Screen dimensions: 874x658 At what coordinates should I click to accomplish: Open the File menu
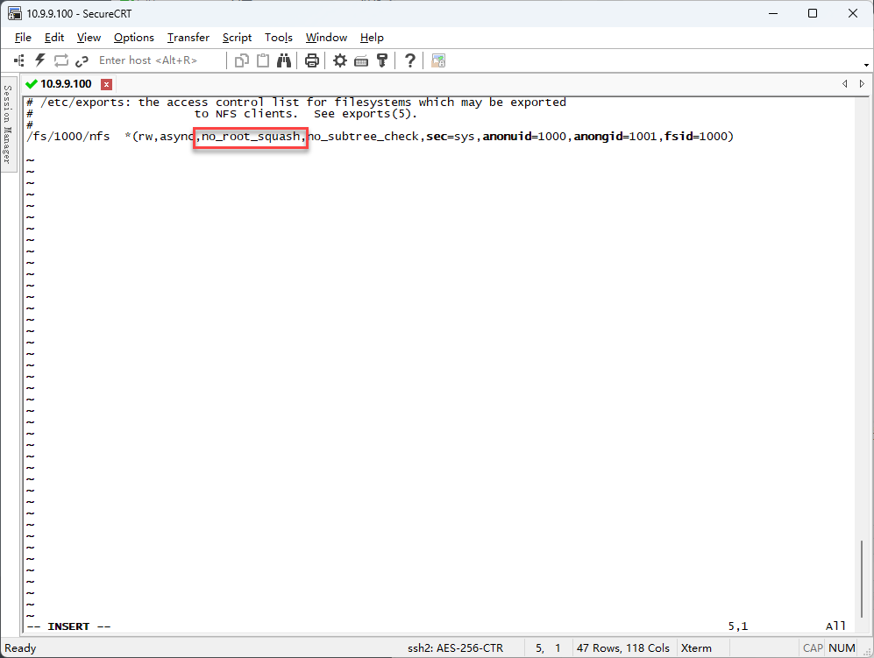pos(23,38)
